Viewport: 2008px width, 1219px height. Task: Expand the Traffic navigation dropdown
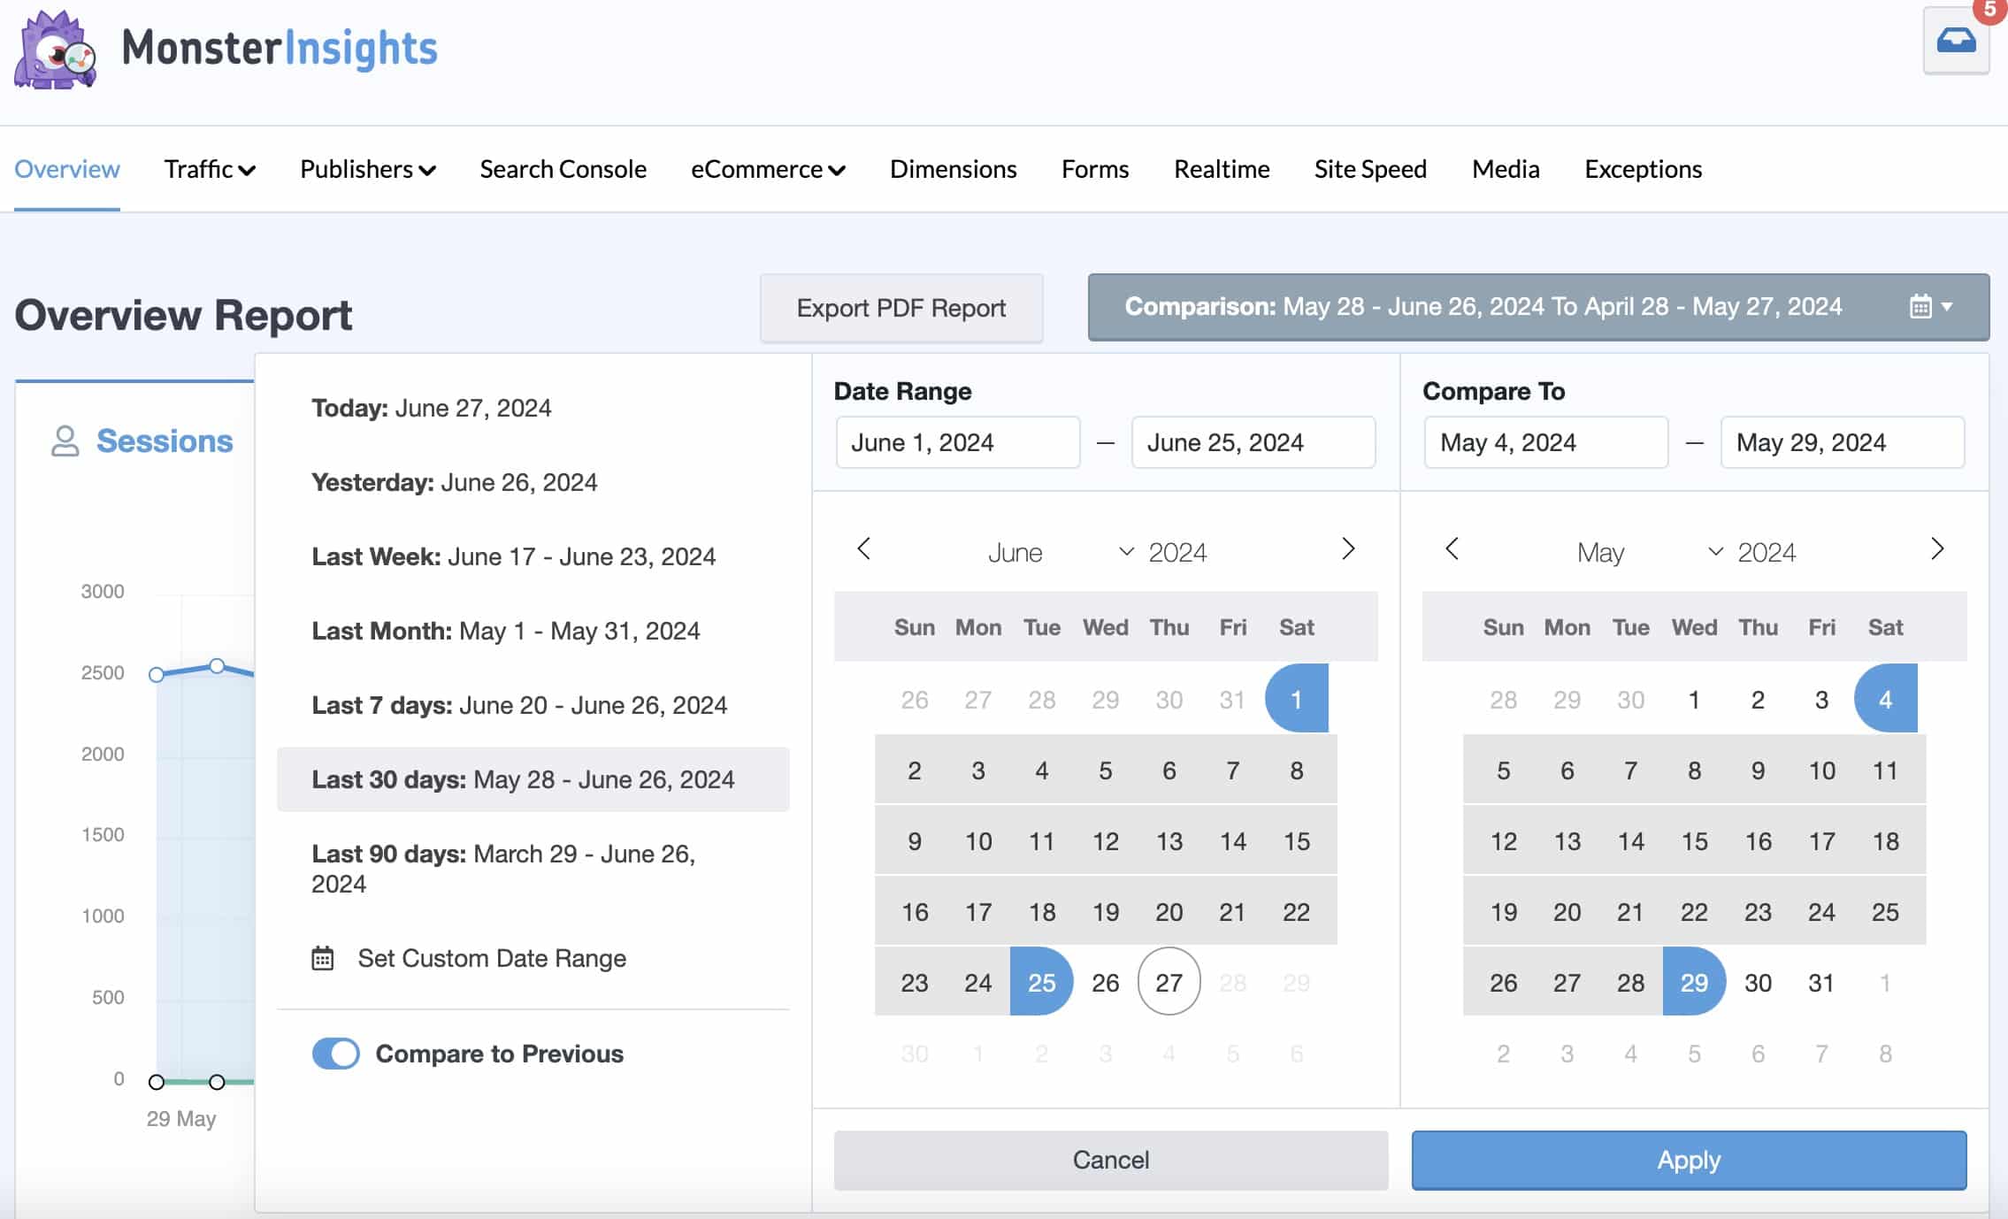(x=210, y=169)
